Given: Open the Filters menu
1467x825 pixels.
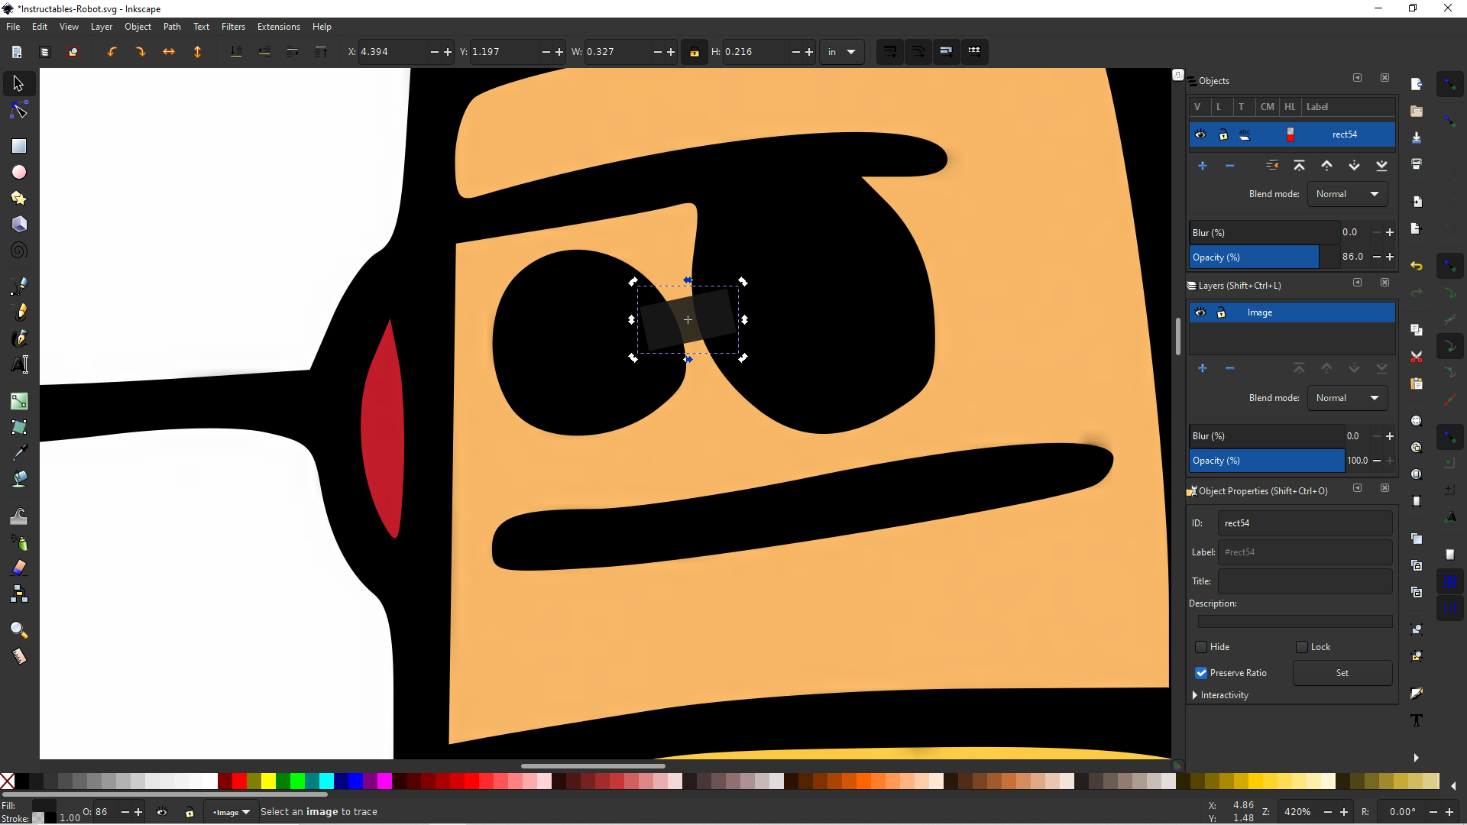Looking at the screenshot, I should point(233,26).
